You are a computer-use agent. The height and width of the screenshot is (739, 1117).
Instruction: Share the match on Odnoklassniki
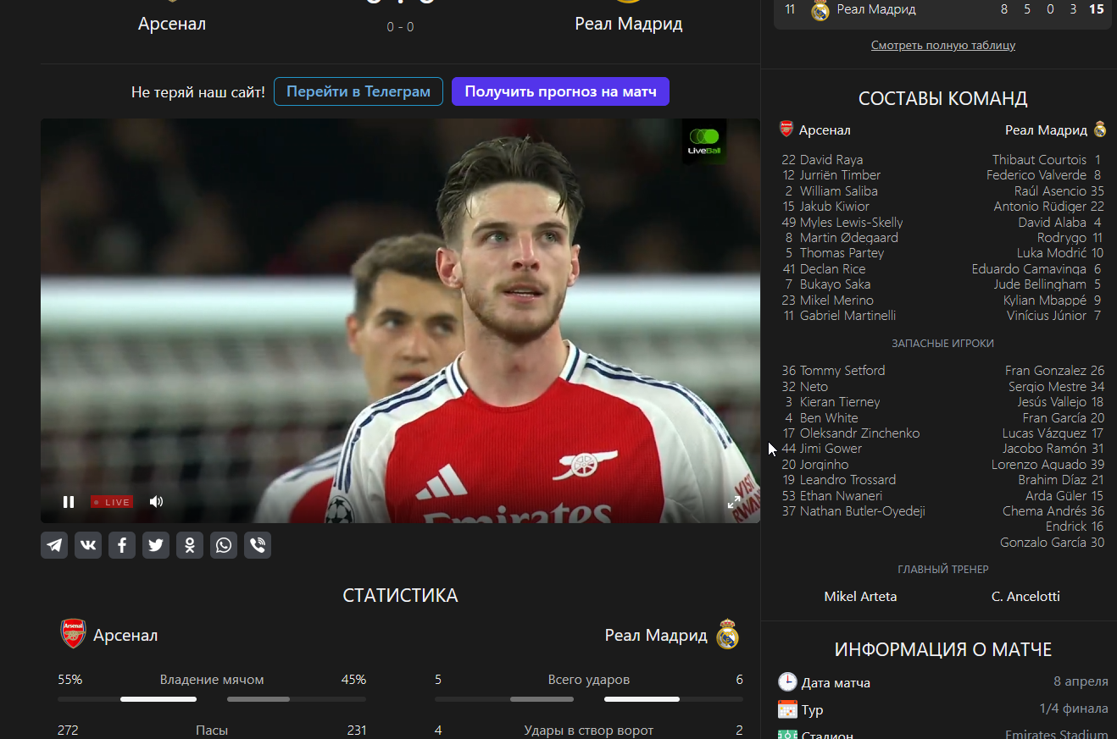[190, 545]
